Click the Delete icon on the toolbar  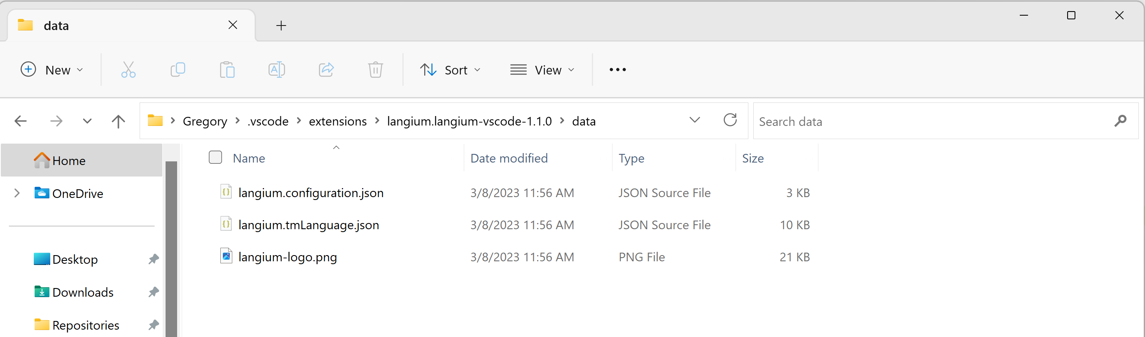tap(376, 70)
